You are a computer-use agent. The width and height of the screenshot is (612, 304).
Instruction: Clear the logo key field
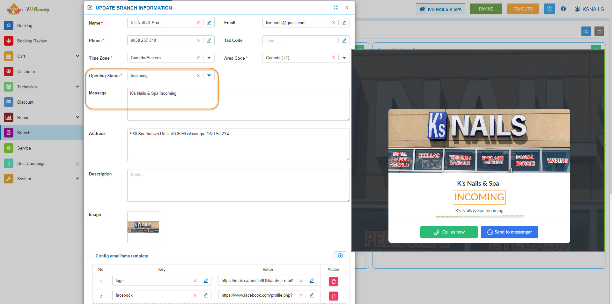pos(195,281)
